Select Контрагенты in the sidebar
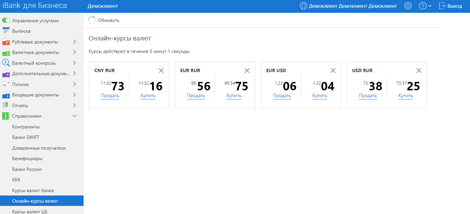The image size is (470, 214). (26, 127)
